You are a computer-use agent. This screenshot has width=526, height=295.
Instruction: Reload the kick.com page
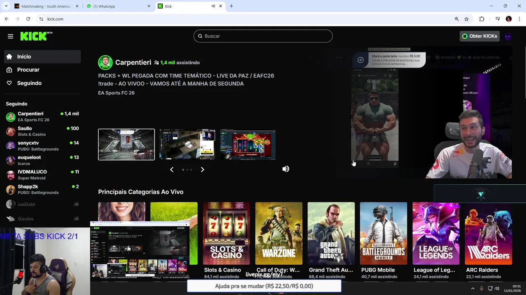click(28, 19)
